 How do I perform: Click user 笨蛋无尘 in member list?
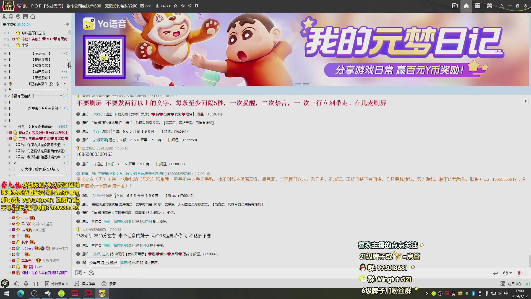tap(28, 261)
